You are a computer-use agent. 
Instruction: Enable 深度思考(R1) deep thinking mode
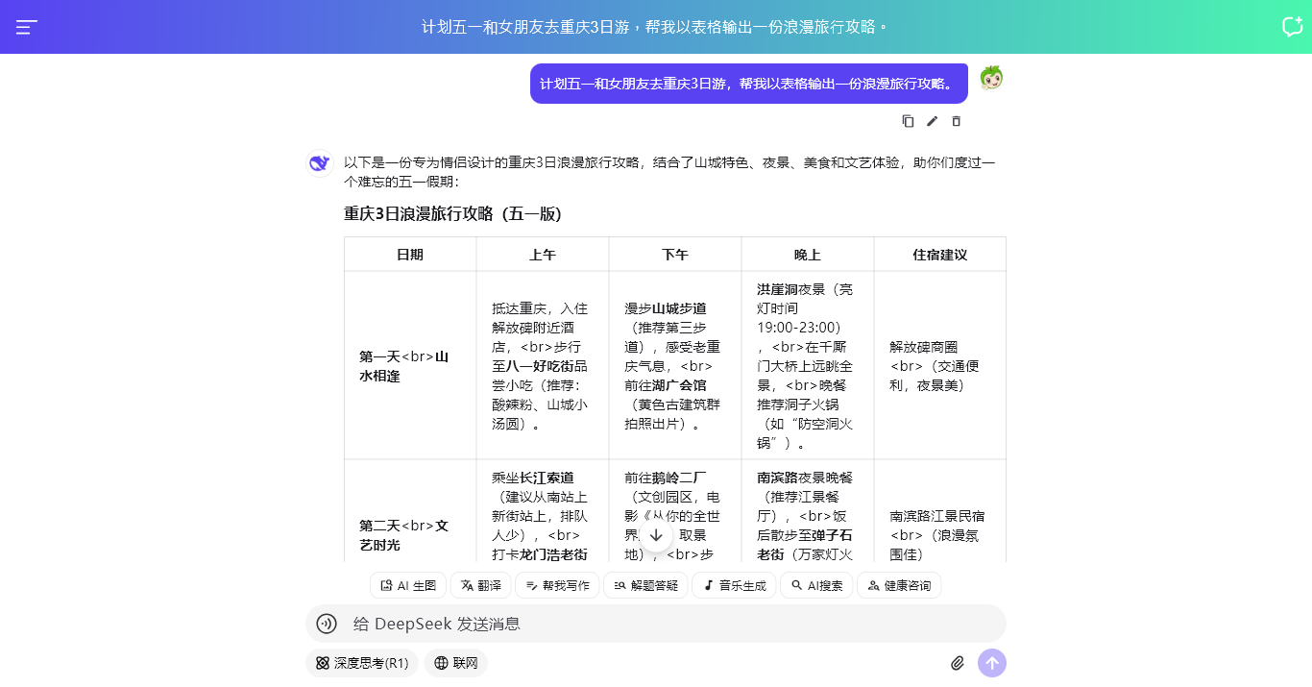[x=362, y=663]
